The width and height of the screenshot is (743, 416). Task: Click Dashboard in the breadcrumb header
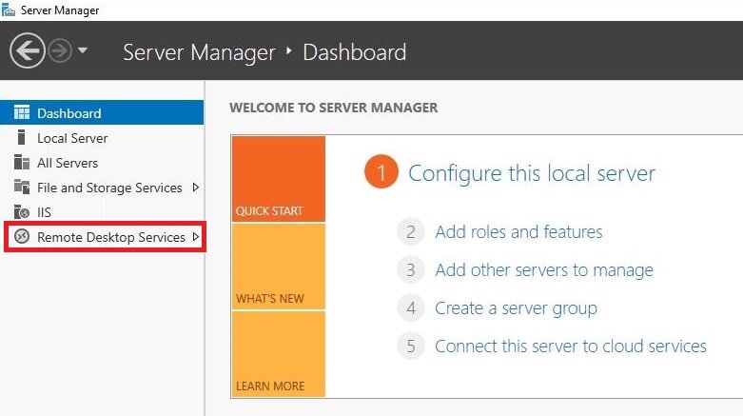(355, 52)
